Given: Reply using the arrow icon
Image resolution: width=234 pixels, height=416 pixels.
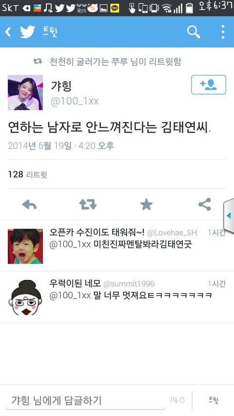Looking at the screenshot, I should tap(29, 204).
